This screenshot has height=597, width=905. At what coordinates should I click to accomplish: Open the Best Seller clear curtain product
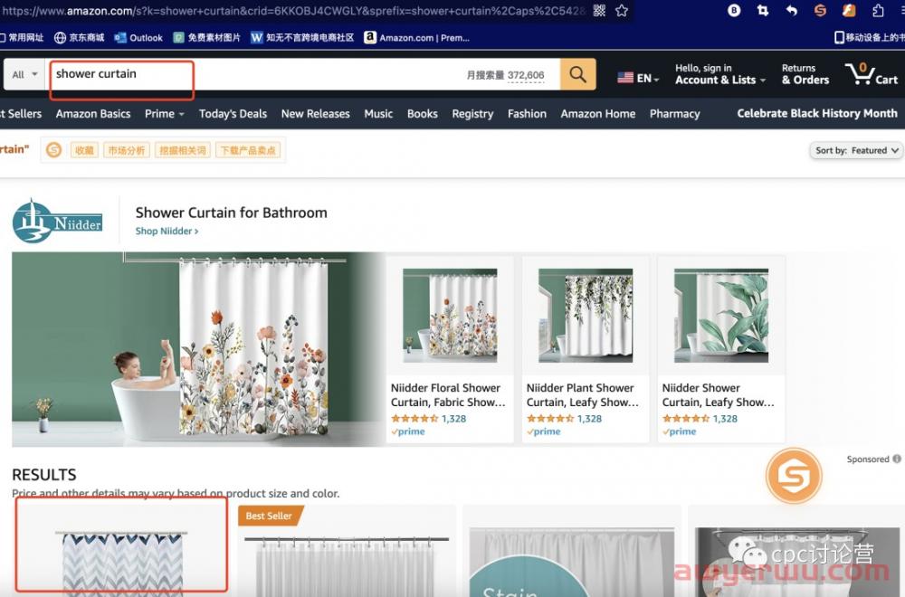point(347,552)
